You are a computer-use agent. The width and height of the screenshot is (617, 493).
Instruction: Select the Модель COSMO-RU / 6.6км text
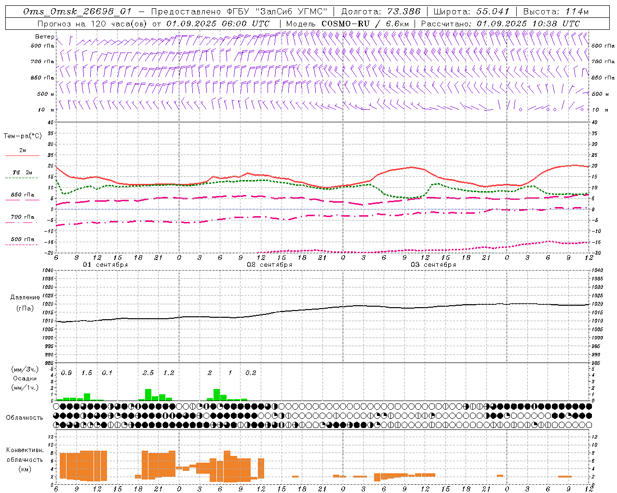pyautogui.click(x=348, y=24)
